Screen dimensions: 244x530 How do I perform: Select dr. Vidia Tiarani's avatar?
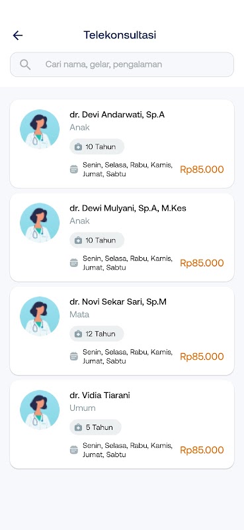40,410
